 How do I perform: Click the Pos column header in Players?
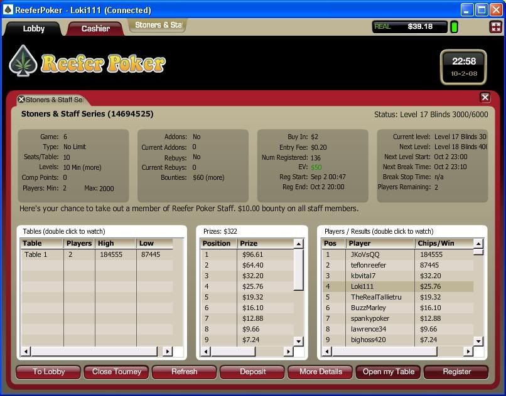click(x=334, y=244)
